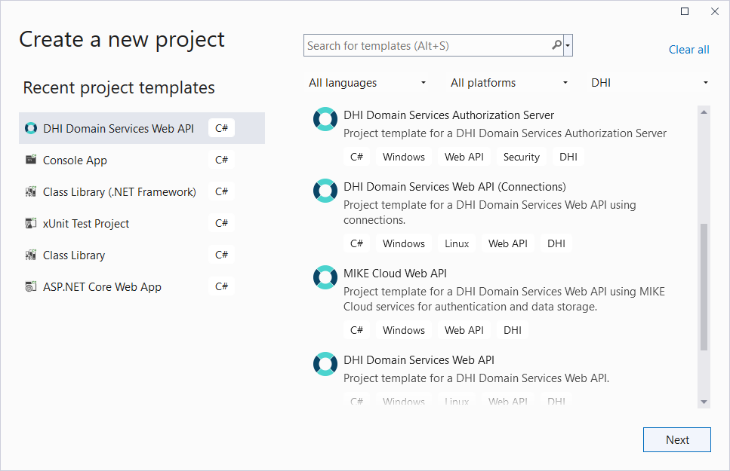Viewport: 730px width, 471px height.
Task: Click the Next button
Action: 677,440
